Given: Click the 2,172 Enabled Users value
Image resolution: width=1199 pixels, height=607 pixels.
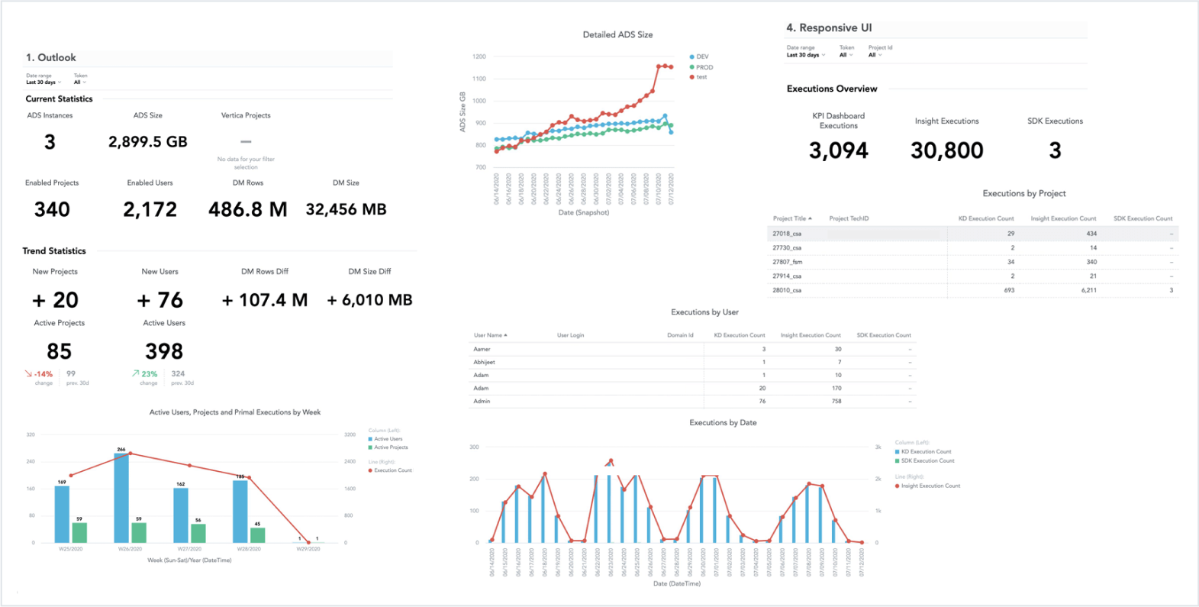Looking at the screenshot, I should pos(150,209).
